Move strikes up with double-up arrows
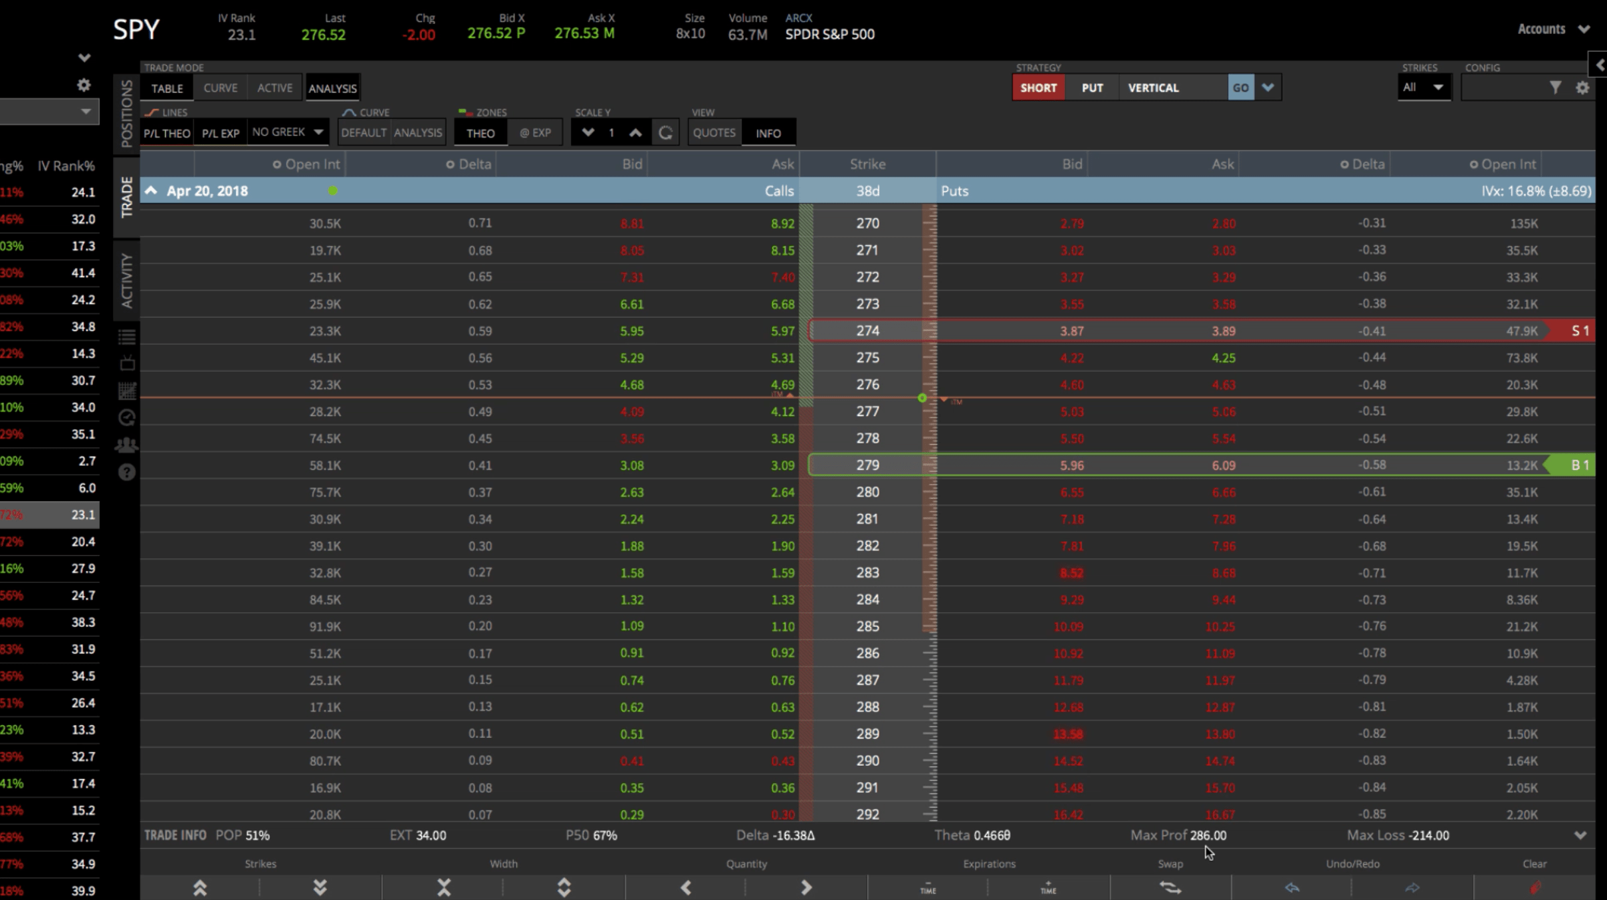 coord(199,887)
